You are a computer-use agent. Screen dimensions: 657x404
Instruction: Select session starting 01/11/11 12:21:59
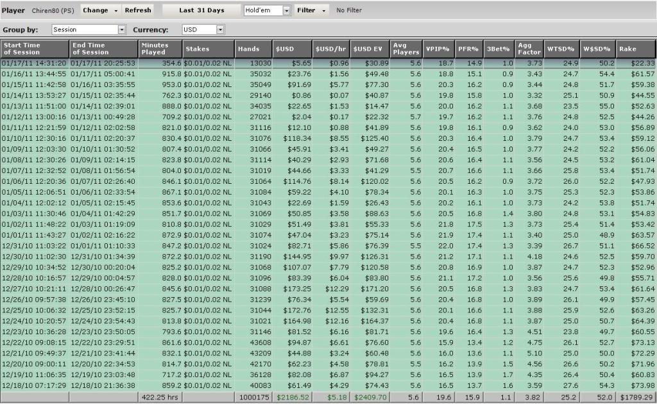(328, 127)
